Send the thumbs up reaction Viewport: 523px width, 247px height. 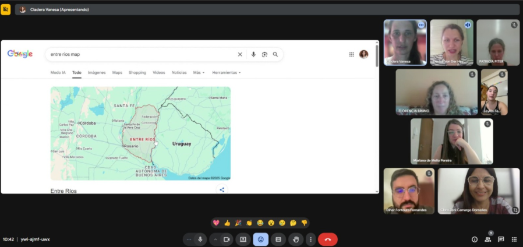[227, 223]
